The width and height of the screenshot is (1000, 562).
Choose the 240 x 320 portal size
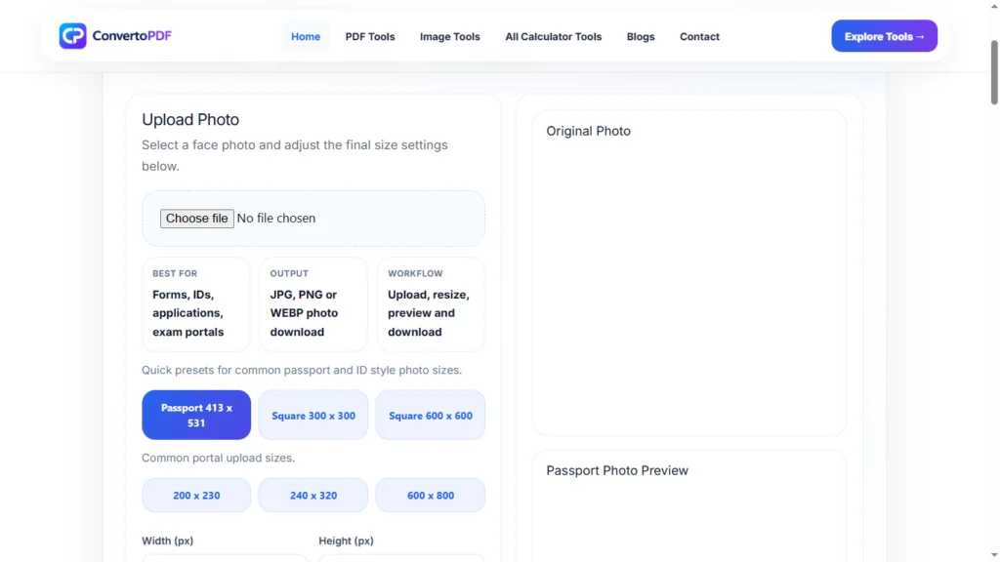[313, 495]
